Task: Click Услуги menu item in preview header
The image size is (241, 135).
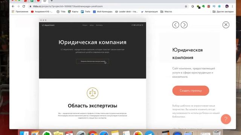Action: (85, 25)
